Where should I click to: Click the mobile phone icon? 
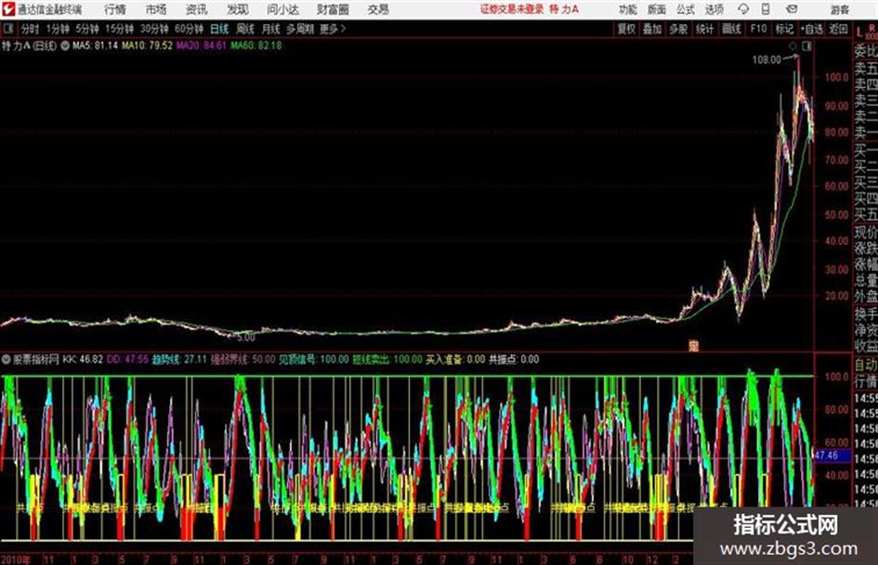coord(766,9)
